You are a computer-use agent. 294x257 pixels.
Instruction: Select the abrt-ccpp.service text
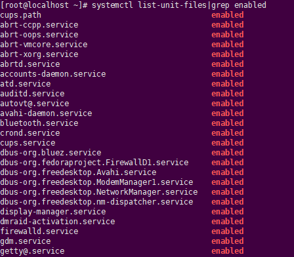(x=39, y=25)
